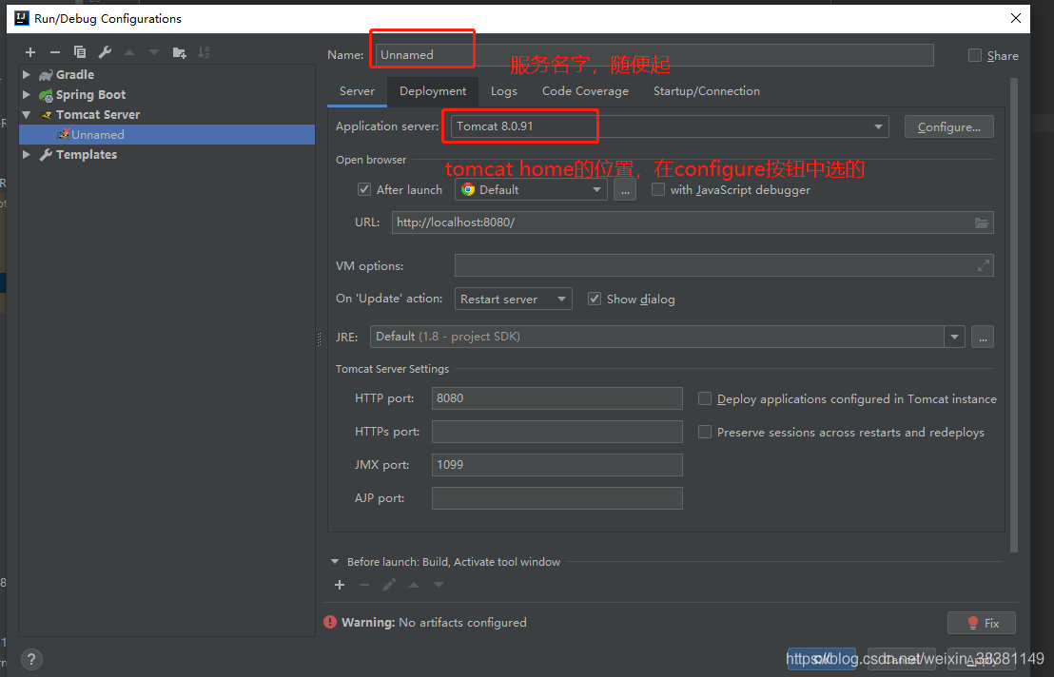Open the default browser dropdown

point(596,189)
